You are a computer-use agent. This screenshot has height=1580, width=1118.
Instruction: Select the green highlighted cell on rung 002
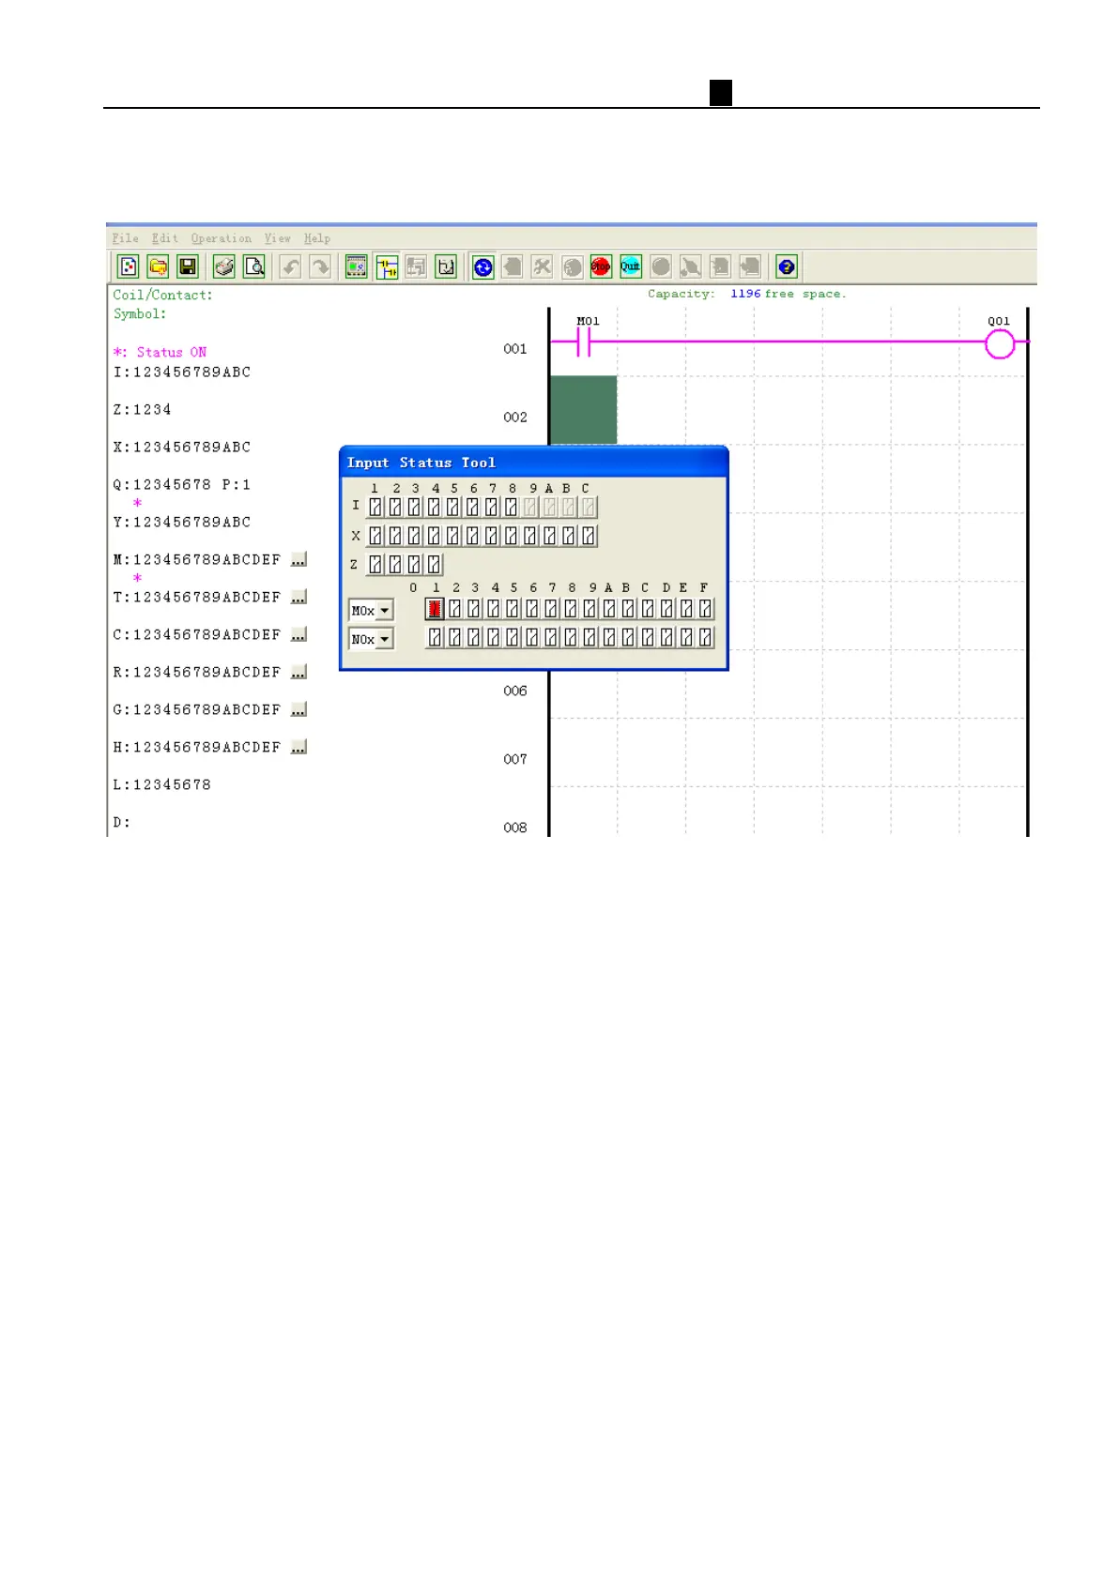(x=583, y=410)
